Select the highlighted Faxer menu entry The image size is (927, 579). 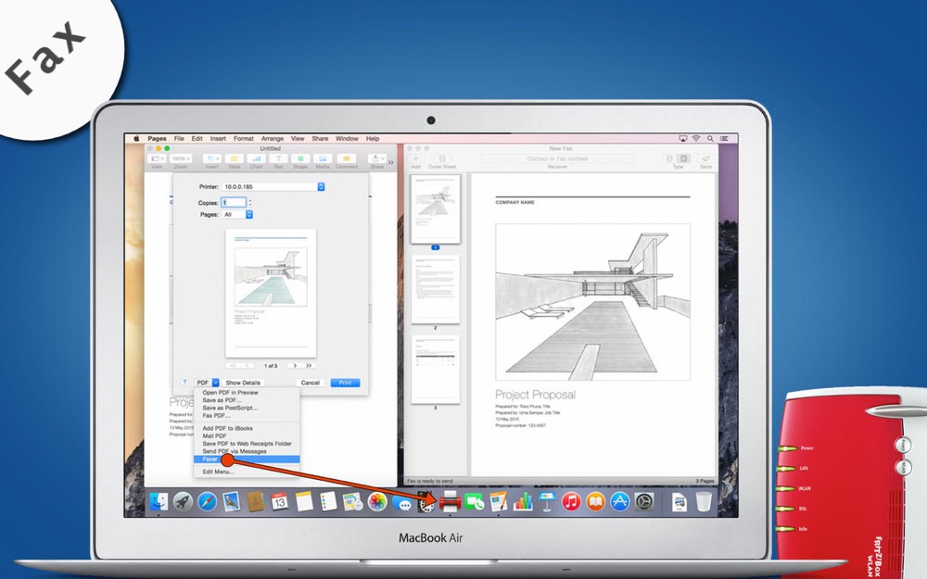point(247,459)
